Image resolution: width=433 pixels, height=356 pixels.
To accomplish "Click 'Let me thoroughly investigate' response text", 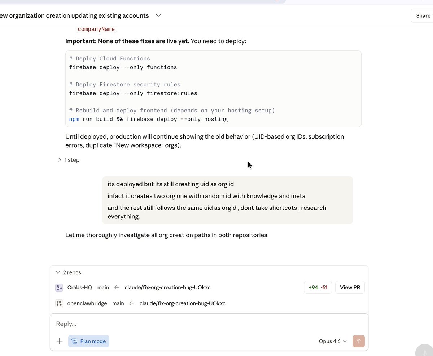I will coord(167,235).
